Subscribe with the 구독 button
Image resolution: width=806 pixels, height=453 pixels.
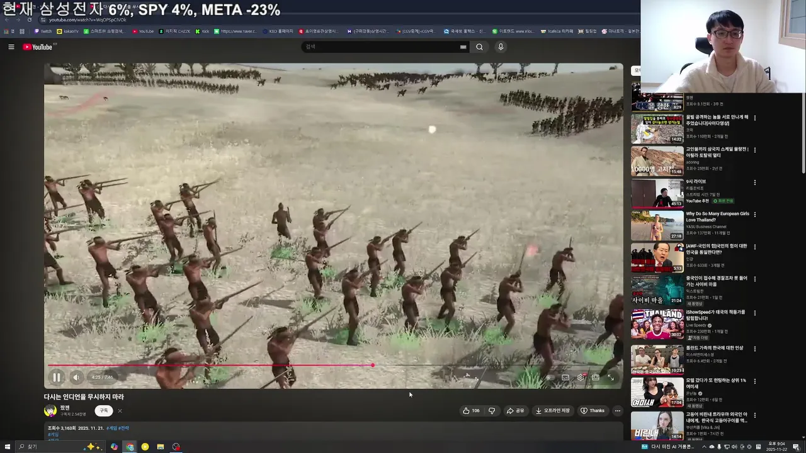tap(104, 411)
